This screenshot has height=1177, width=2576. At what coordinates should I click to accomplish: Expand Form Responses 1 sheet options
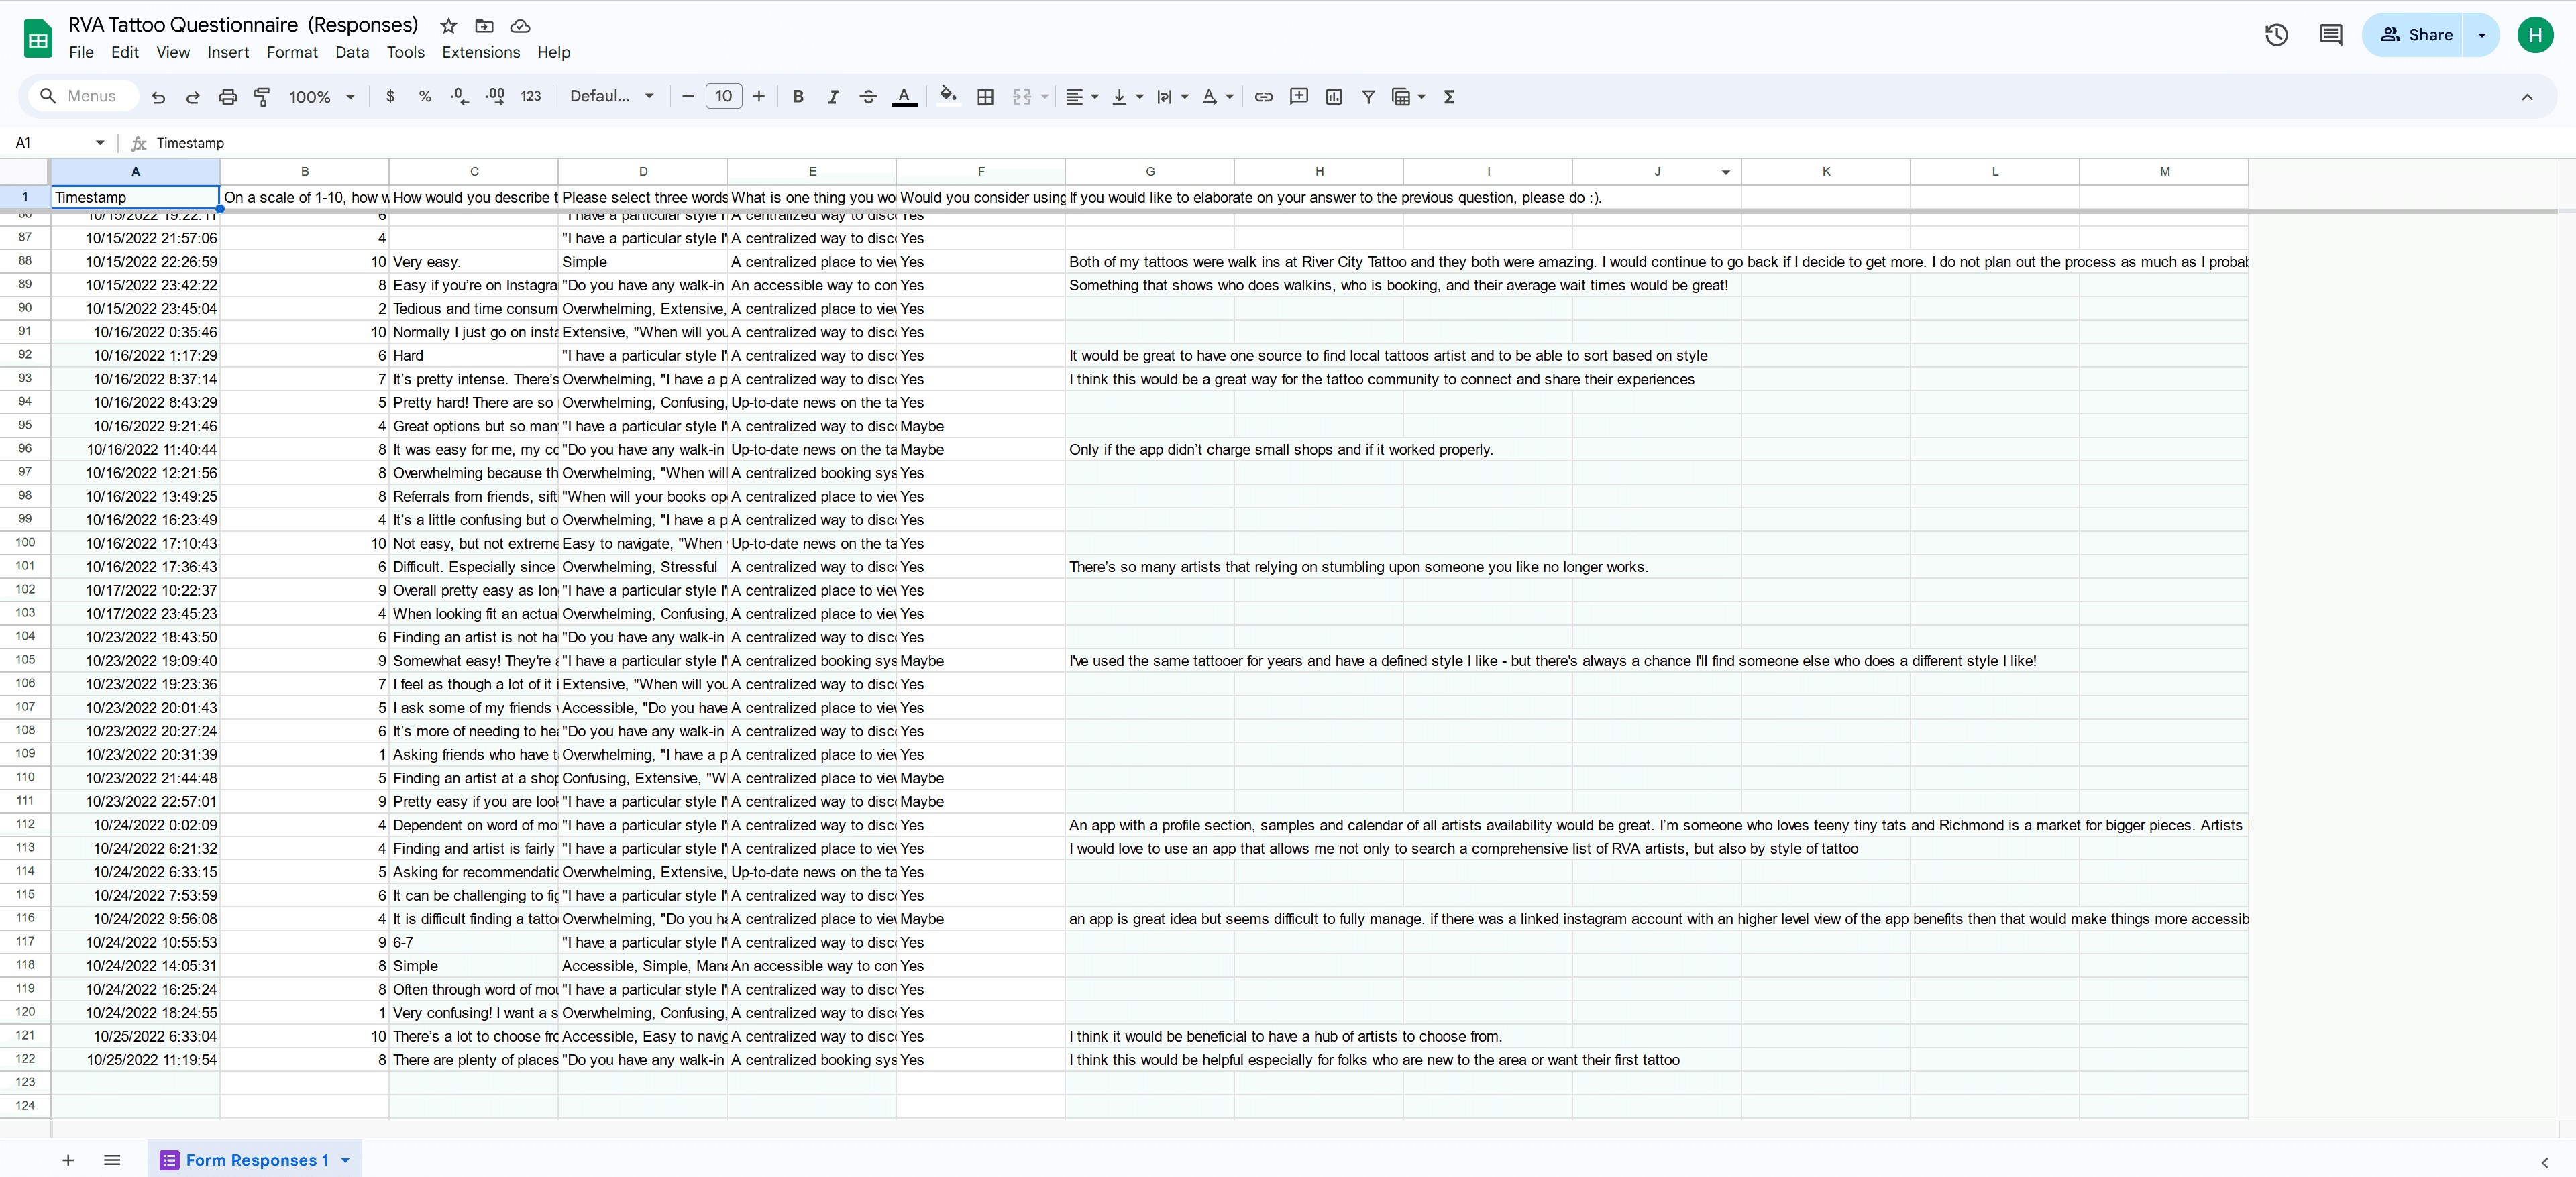pyautogui.click(x=346, y=1160)
